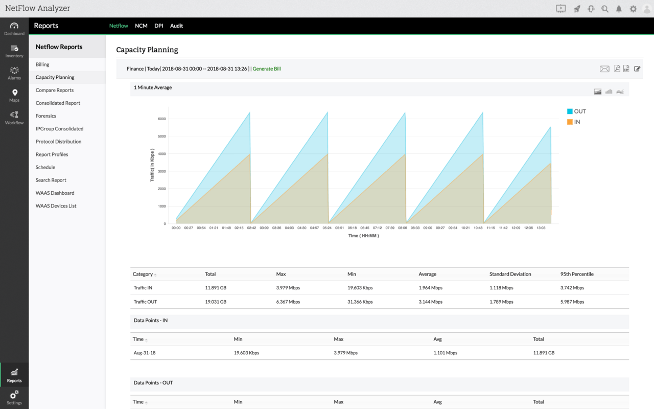Switch chart to line graph view
Image resolution: width=654 pixels, height=409 pixels.
tap(620, 92)
